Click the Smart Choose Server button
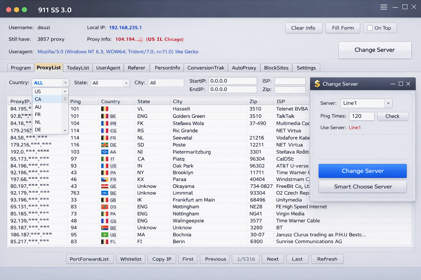 [x=362, y=186]
